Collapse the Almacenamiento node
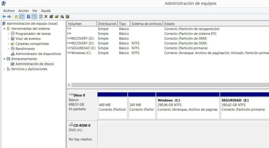This screenshot has height=148, width=269. pos(4,59)
